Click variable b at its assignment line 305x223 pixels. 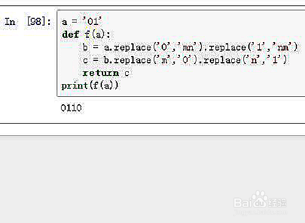click(85, 48)
